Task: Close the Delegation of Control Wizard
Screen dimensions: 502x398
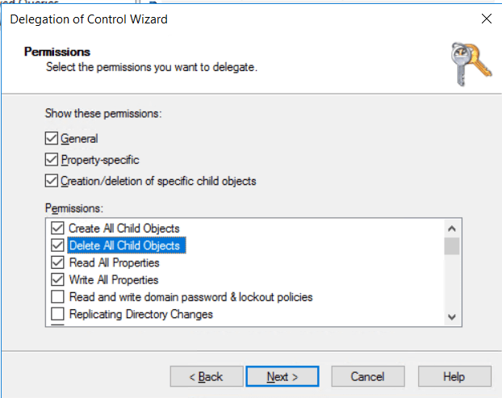Action: coord(485,17)
